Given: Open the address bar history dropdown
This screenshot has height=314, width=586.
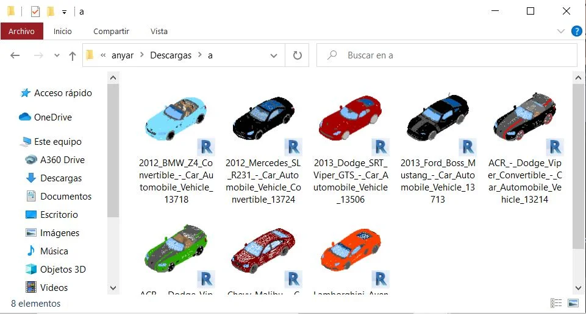Looking at the screenshot, I should click(x=274, y=55).
